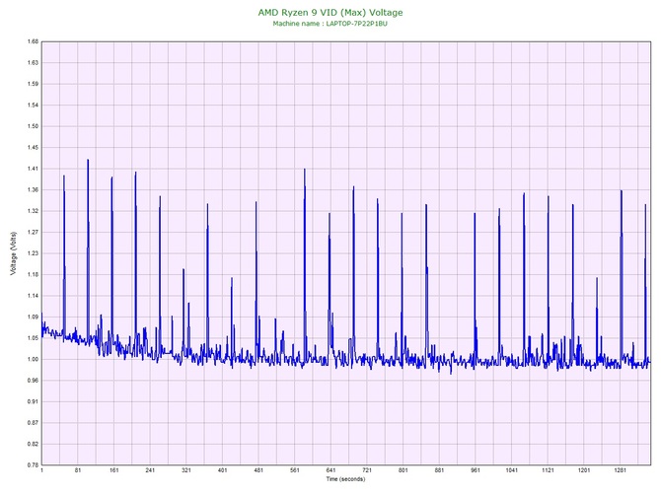
Task: Click the time axis value 961
Action: tap(476, 470)
